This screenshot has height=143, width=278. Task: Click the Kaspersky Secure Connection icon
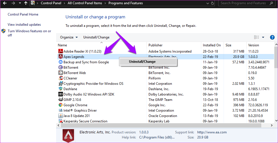(61, 121)
